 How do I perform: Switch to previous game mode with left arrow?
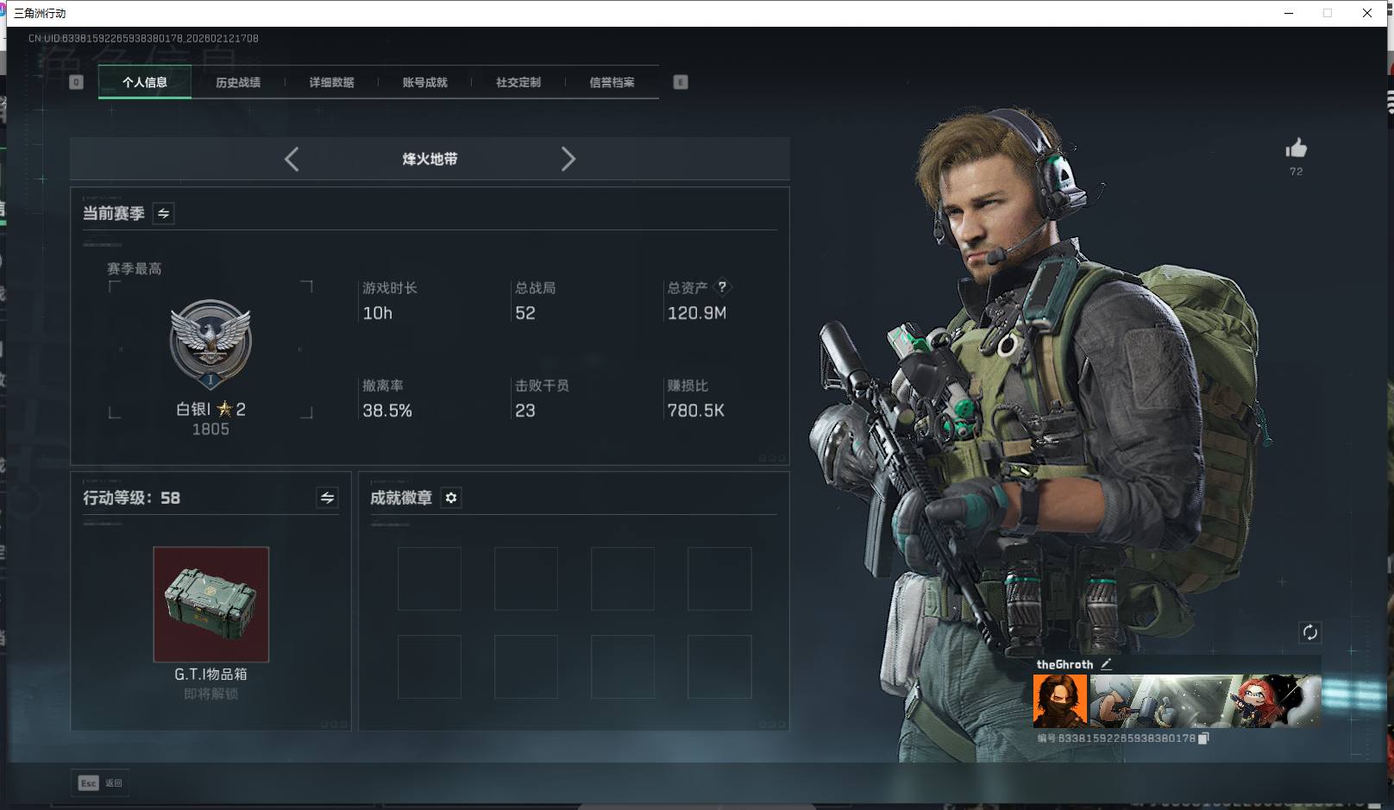[292, 159]
